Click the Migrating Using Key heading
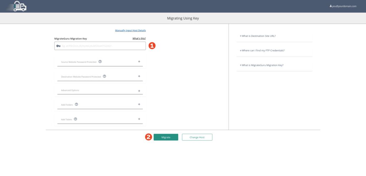This screenshot has width=366, height=176. pyautogui.click(x=183, y=18)
